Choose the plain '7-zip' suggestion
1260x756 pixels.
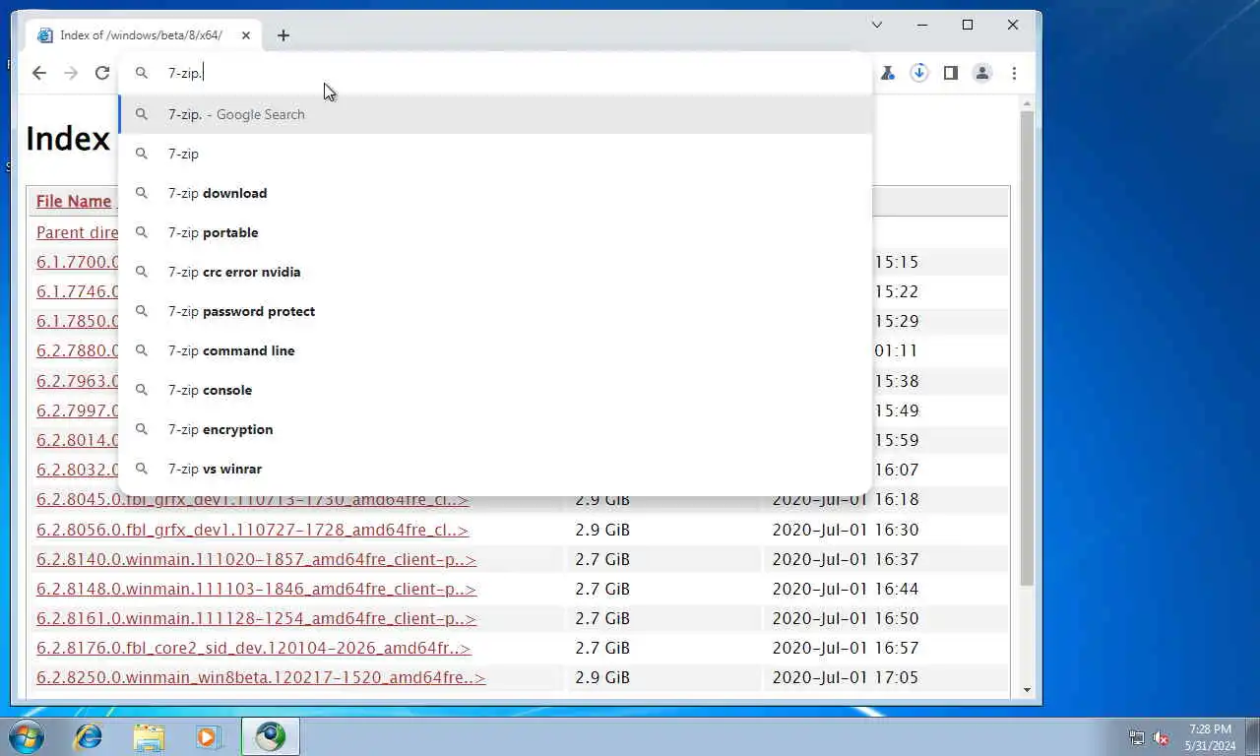[x=495, y=154]
